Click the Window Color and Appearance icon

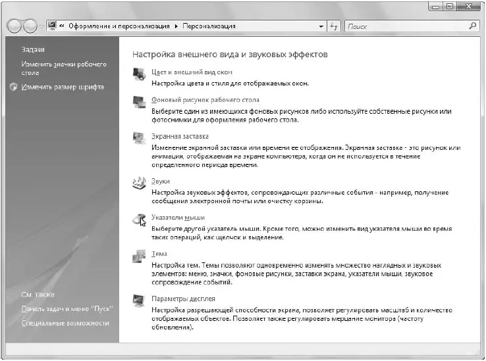[x=139, y=74]
